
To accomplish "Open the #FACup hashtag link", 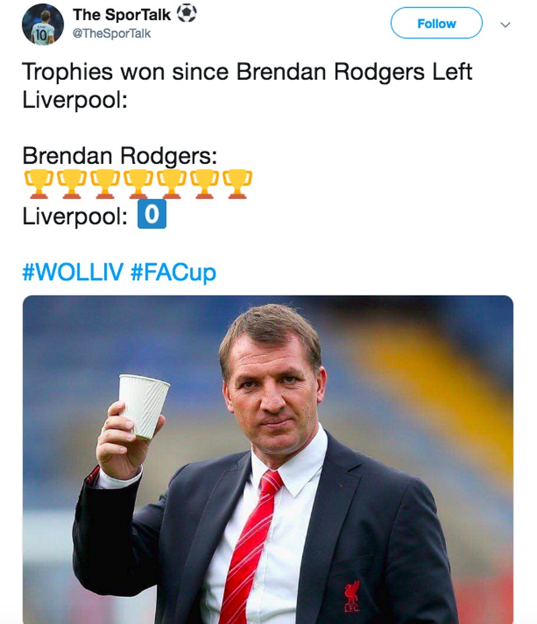I will point(173,272).
